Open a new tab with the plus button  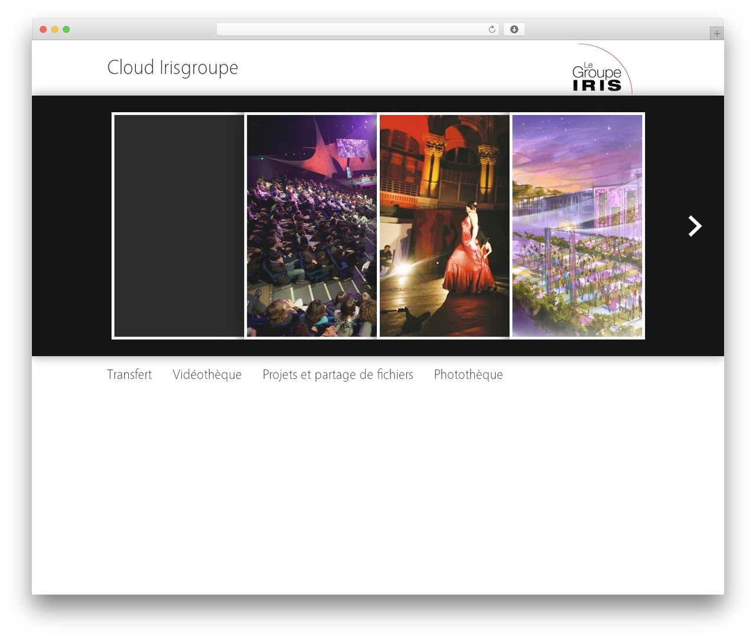[716, 34]
